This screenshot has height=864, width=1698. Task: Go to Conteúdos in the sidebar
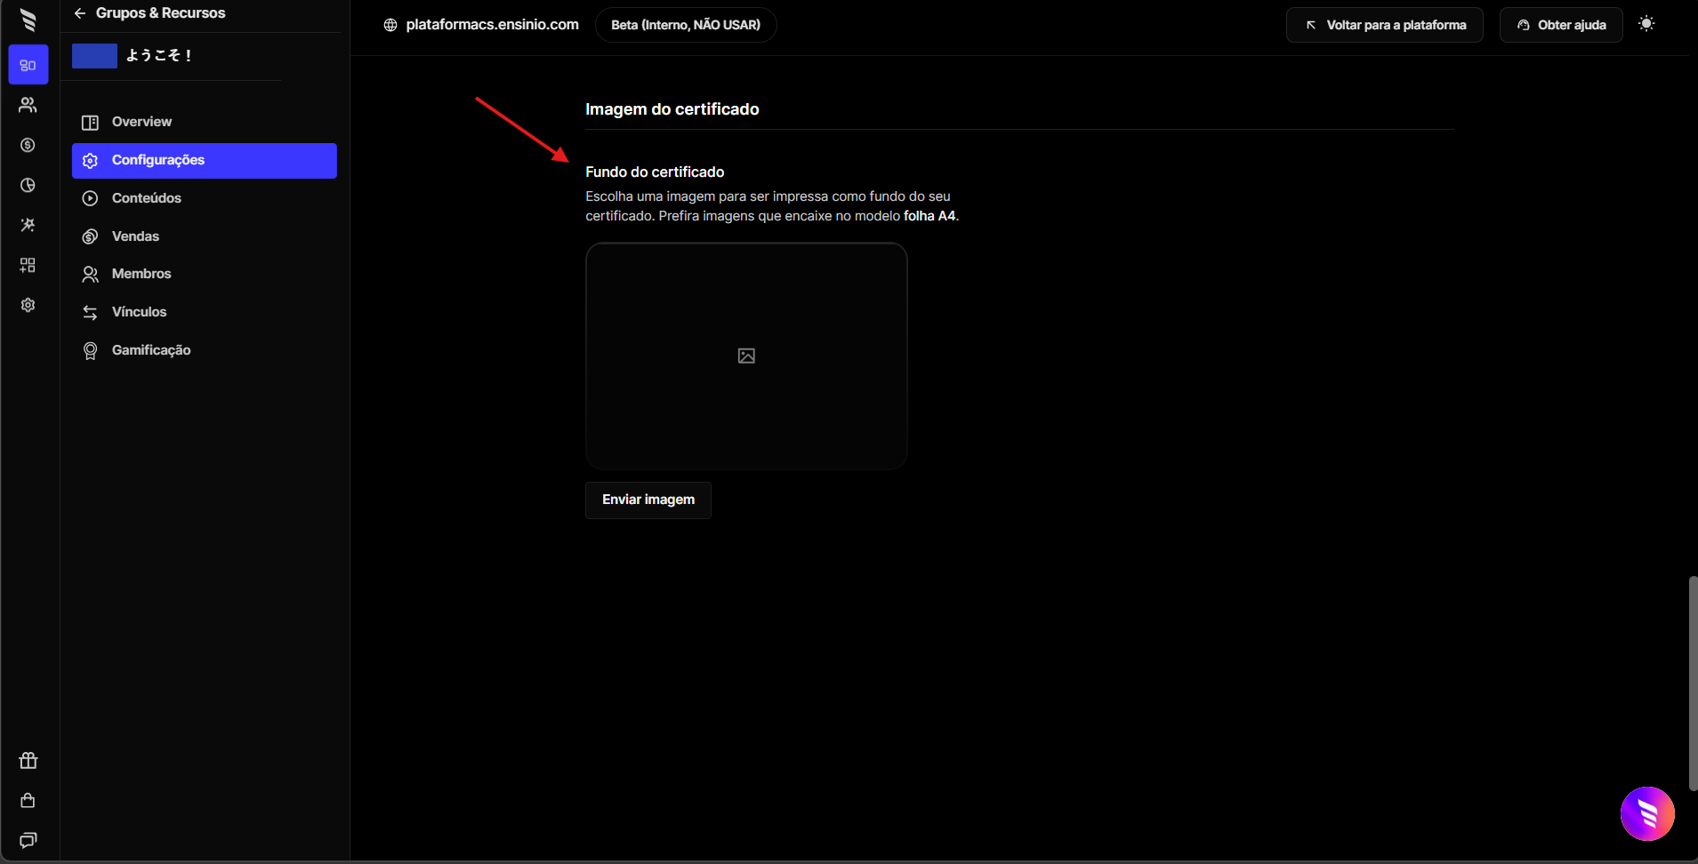coord(146,198)
